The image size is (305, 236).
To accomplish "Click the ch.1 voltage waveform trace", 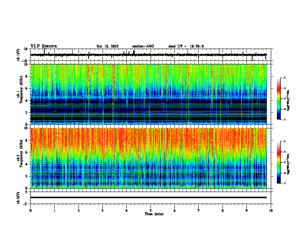I will click(x=148, y=55).
